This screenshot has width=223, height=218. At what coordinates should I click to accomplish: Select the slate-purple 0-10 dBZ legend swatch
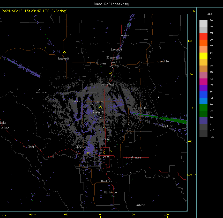203,121
